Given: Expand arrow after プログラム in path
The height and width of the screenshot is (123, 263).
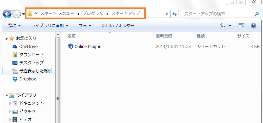Looking at the screenshot, I should pos(107,14).
